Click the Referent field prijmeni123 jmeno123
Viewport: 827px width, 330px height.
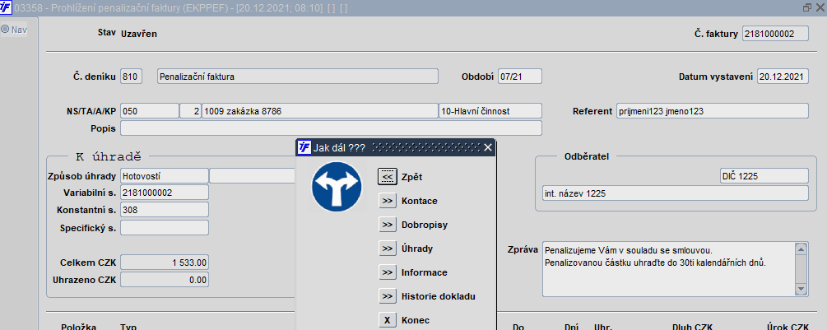pyautogui.click(x=712, y=111)
